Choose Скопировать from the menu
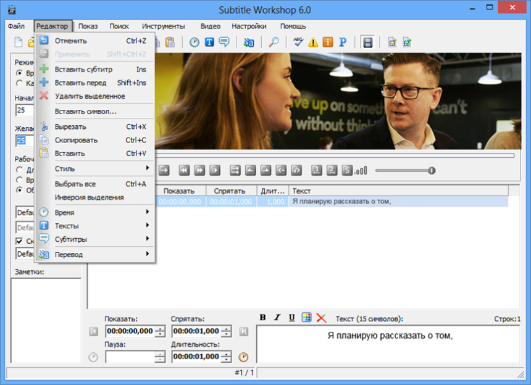The height and width of the screenshot is (385, 531). point(96,140)
